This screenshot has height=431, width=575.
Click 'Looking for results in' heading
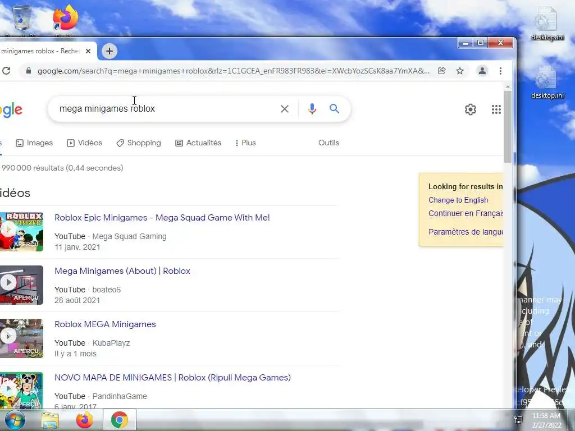(x=466, y=186)
